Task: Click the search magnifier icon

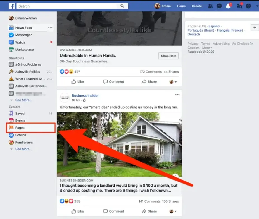Action: pos(122,6)
